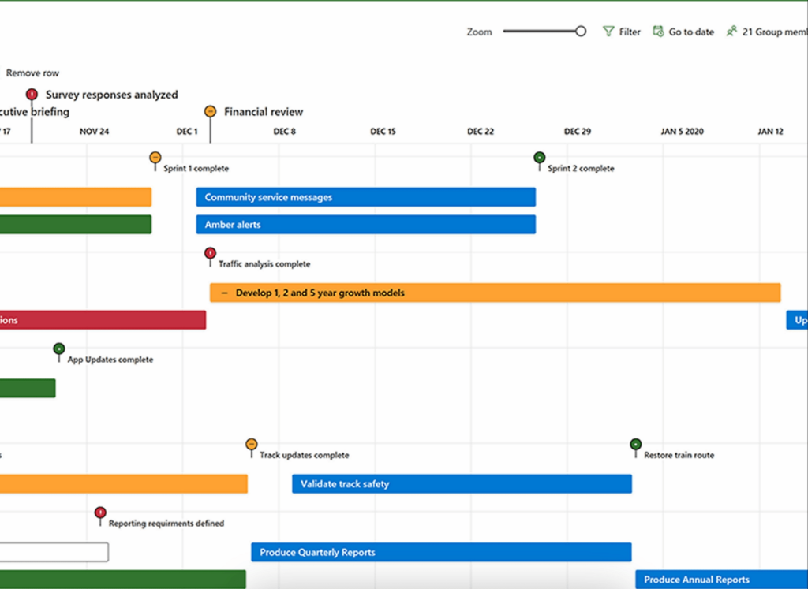Choose Remove row from the menu
The height and width of the screenshot is (589, 808).
[x=32, y=73]
